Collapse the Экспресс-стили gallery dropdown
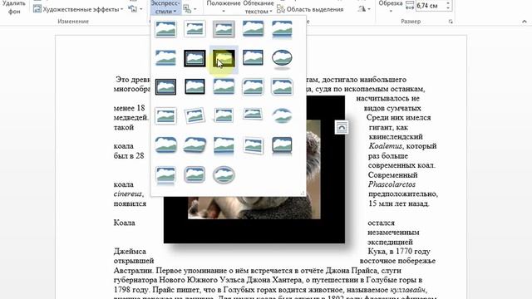 tap(165, 7)
